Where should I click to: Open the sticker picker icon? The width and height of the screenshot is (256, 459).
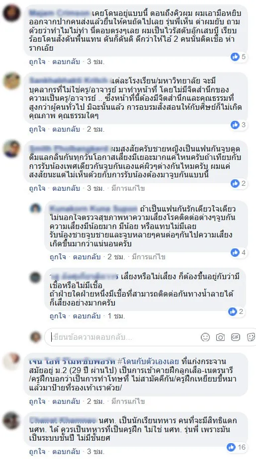(x=251, y=337)
